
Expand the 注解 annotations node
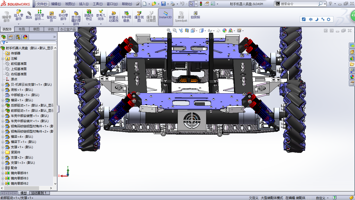[3, 59]
